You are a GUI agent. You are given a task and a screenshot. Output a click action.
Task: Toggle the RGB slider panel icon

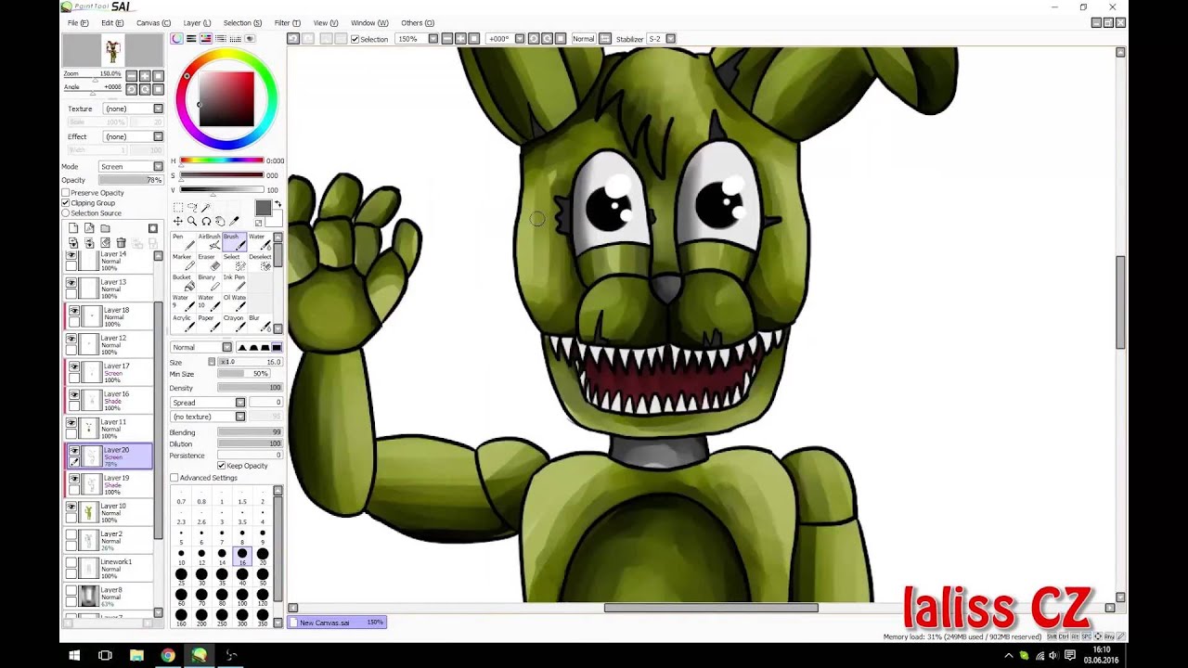(x=191, y=39)
